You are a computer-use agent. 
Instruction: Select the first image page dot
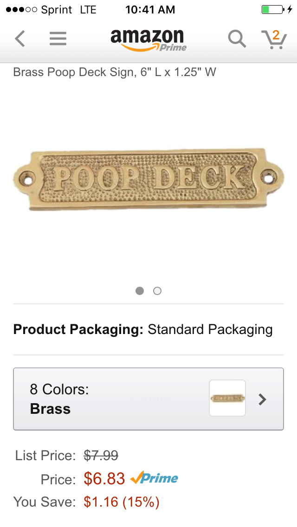coord(140,291)
